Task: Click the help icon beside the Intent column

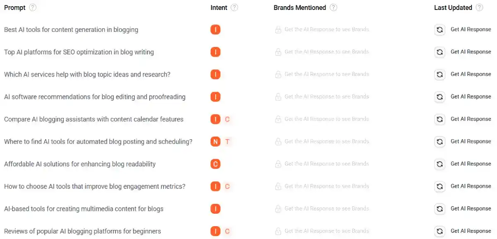Action: [x=235, y=7]
